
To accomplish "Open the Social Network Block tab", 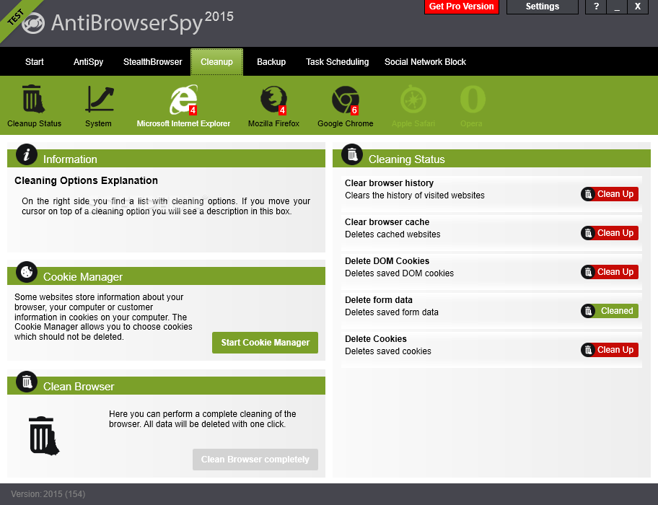I will [425, 62].
